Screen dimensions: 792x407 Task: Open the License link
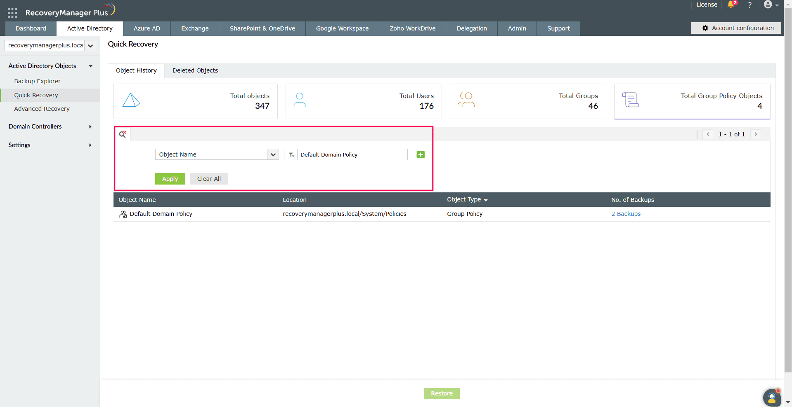pyautogui.click(x=707, y=5)
